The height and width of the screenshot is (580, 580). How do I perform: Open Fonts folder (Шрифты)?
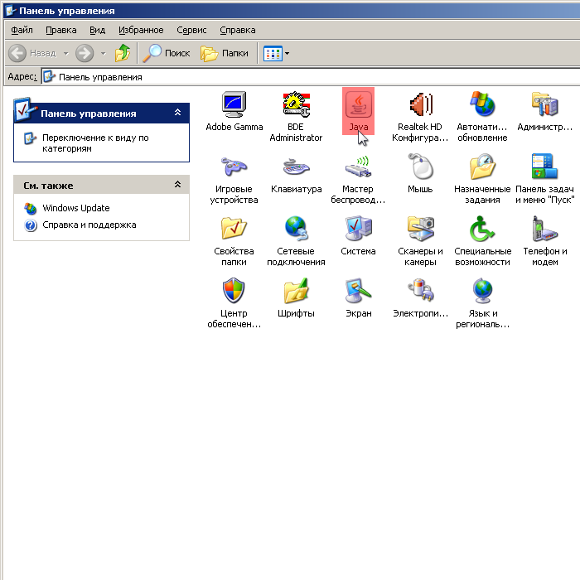click(x=296, y=298)
